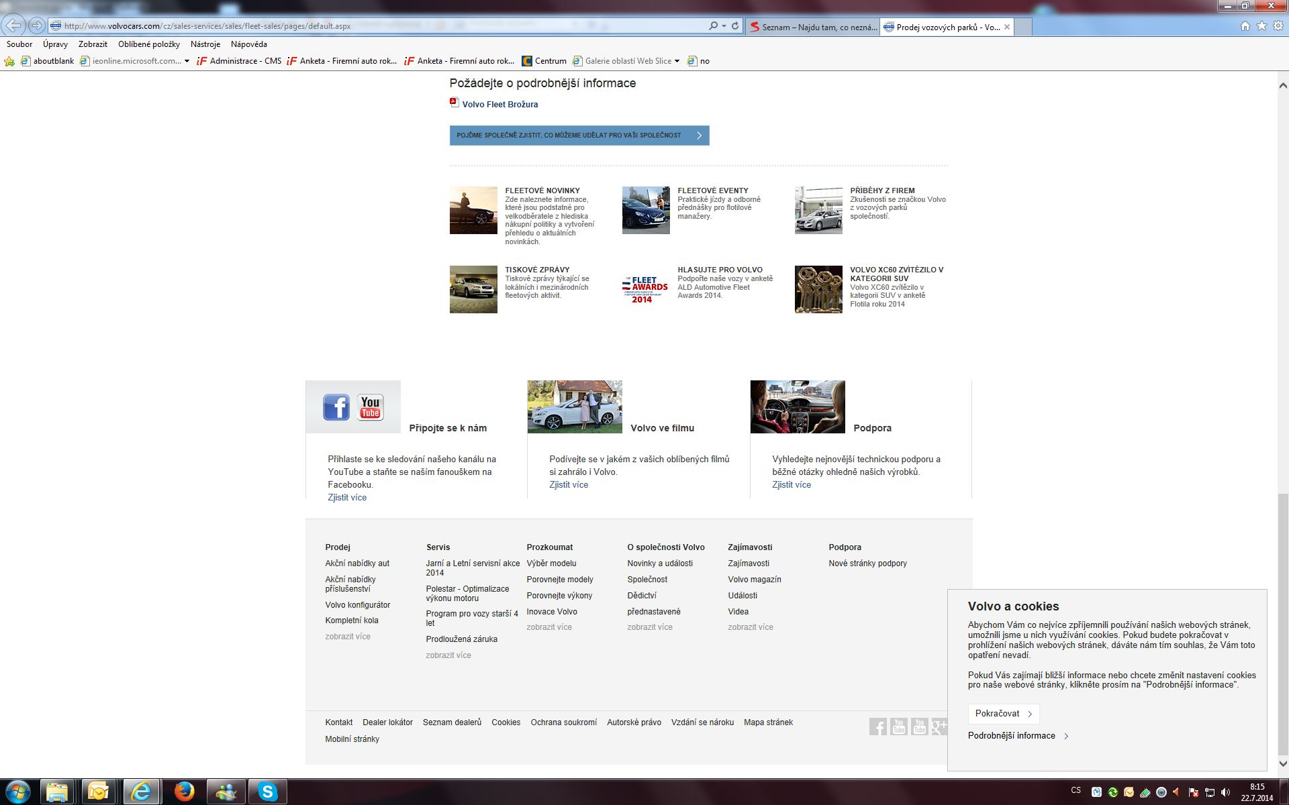The width and height of the screenshot is (1289, 805).
Task: Open the Administrace - CMS bookmark
Action: pos(239,61)
